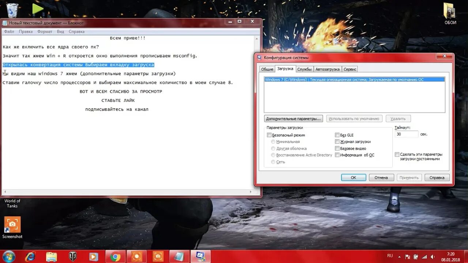Click the Применить button

click(x=409, y=178)
